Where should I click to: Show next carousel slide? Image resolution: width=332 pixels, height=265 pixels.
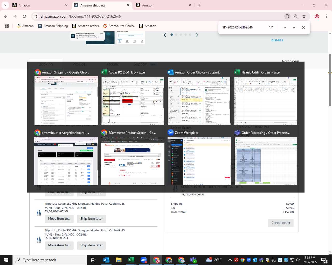click(x=197, y=35)
